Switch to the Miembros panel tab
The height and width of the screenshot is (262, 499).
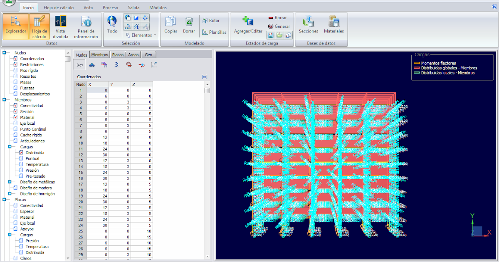coord(99,54)
